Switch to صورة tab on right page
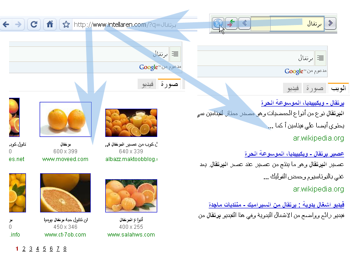Viewport: 350px width, 262px height. [x=315, y=88]
